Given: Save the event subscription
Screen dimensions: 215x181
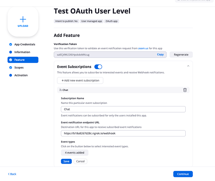Looking at the screenshot, I should [66, 161].
